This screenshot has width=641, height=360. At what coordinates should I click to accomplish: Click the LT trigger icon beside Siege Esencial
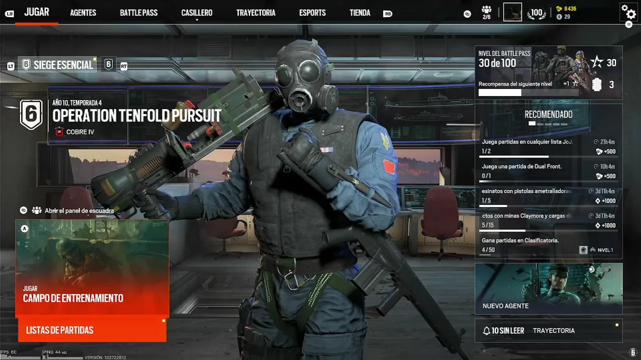[11, 66]
